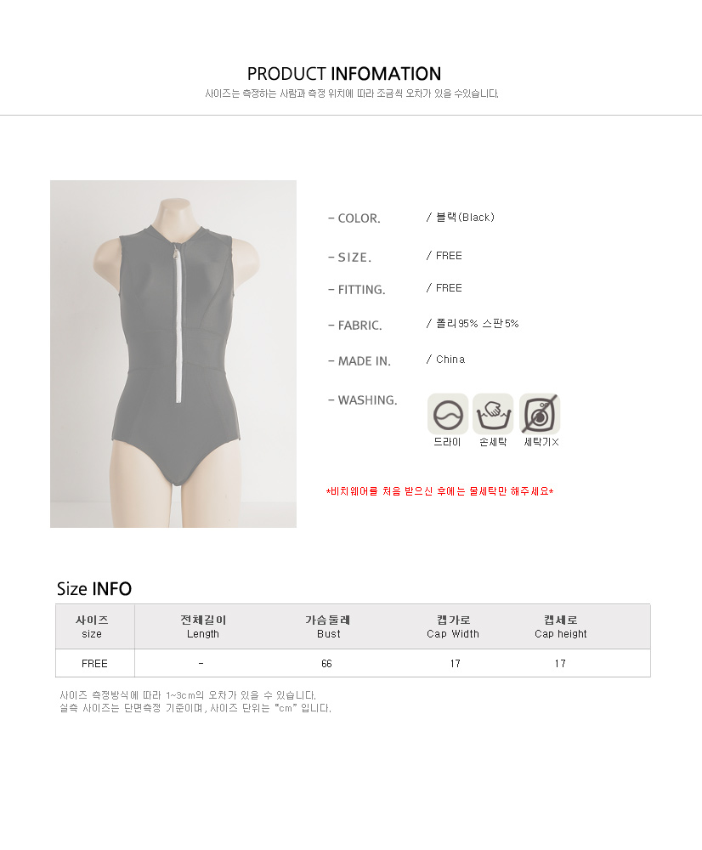702x850 pixels.
Task: Click the 전체길이 Length column header
Action: point(203,626)
